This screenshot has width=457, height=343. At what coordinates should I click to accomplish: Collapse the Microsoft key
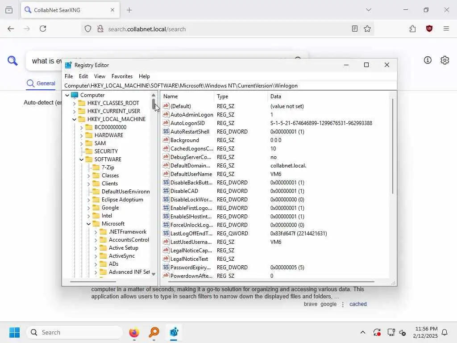(x=89, y=224)
